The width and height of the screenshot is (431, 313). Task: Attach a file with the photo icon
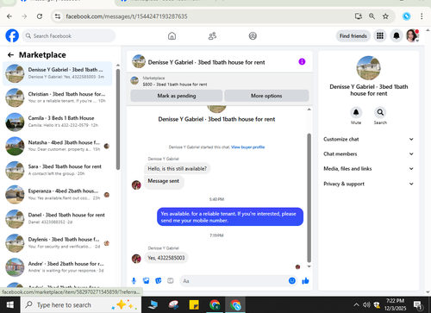147,281
